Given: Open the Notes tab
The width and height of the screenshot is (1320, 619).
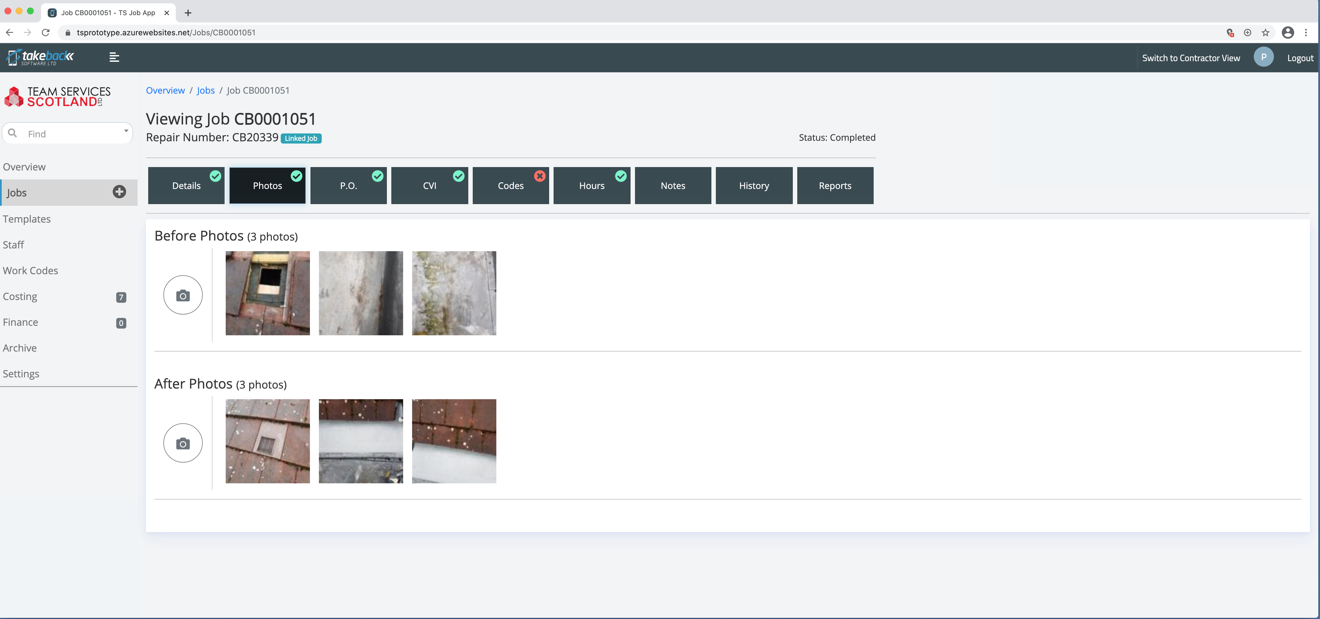Looking at the screenshot, I should pos(673,186).
